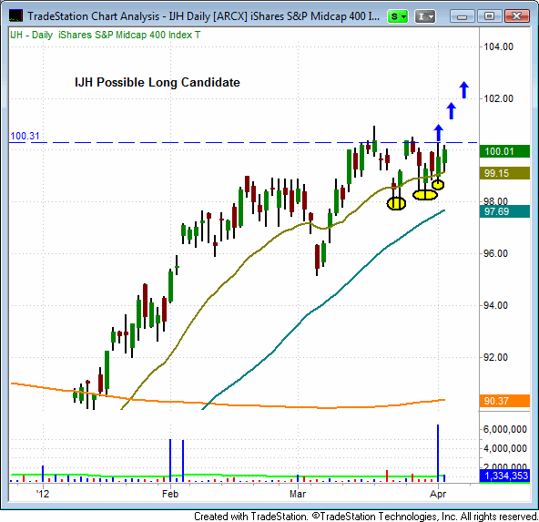Click the Mar date axis label

point(298,494)
